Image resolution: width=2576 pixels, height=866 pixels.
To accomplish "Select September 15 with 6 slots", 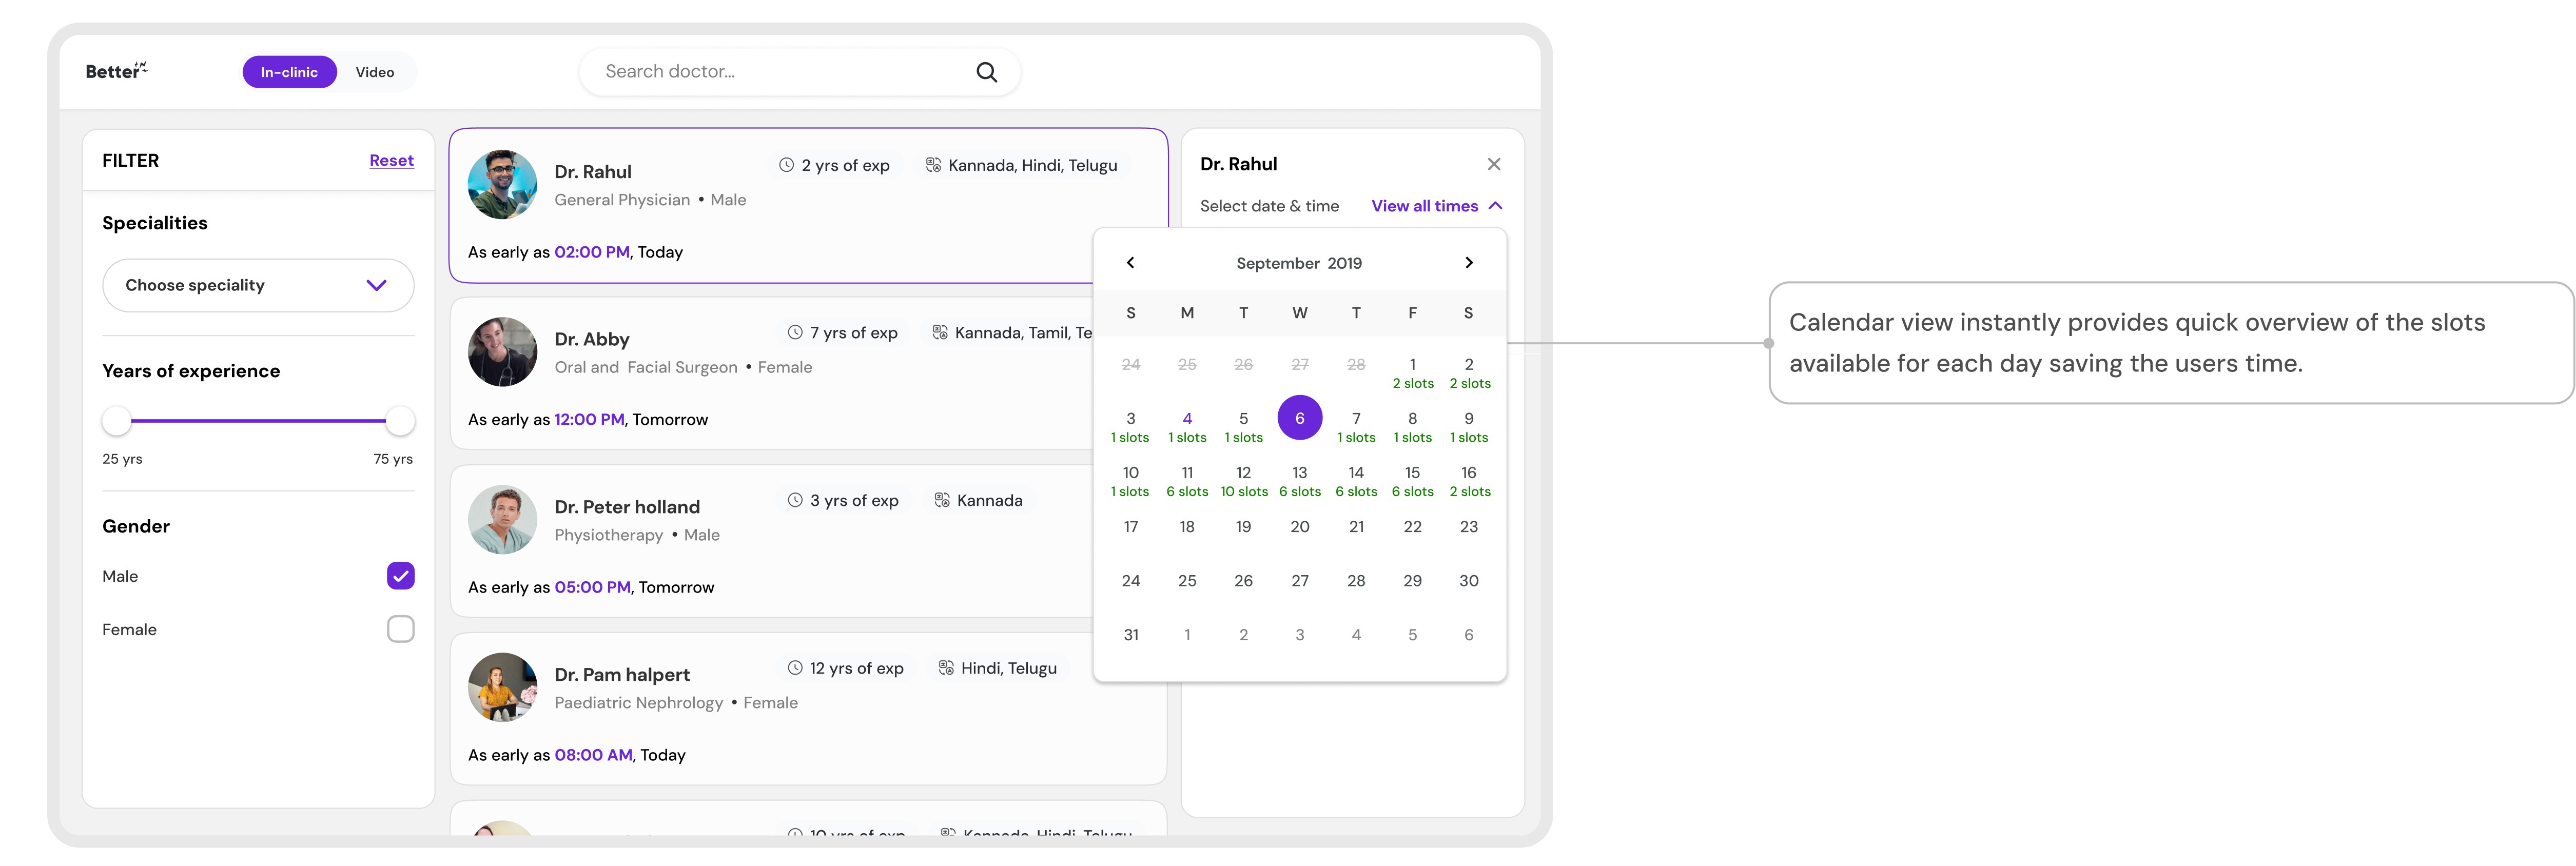I will 1413,481.
